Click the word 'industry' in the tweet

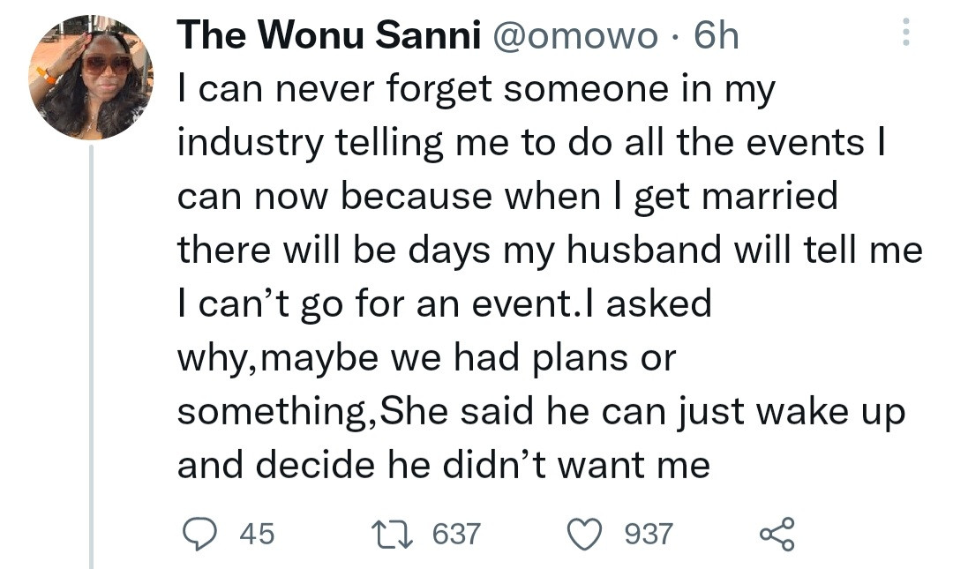[x=250, y=144]
